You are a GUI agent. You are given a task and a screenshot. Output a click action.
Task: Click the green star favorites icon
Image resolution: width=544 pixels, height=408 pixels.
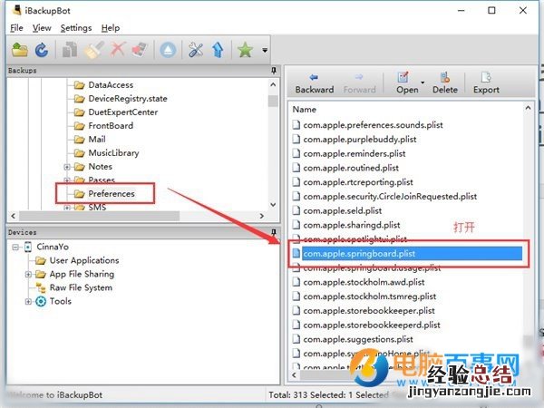[245, 50]
